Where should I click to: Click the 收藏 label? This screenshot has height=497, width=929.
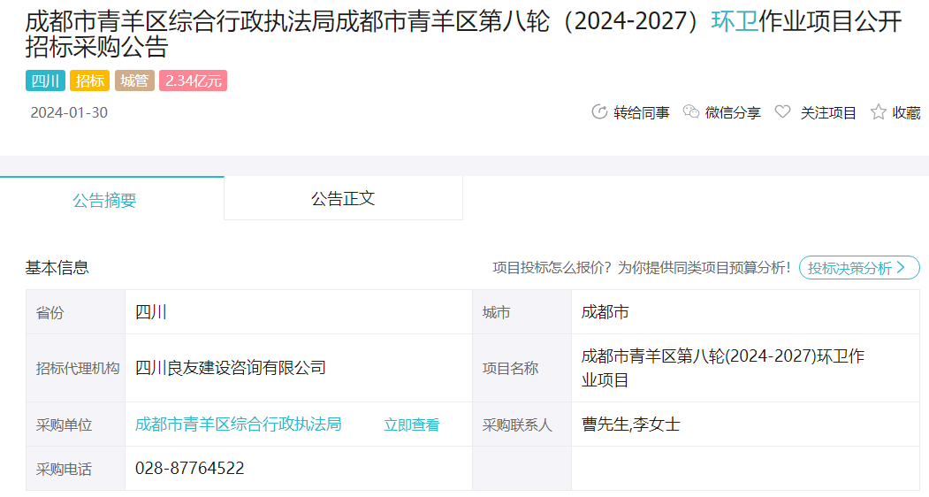coord(907,112)
